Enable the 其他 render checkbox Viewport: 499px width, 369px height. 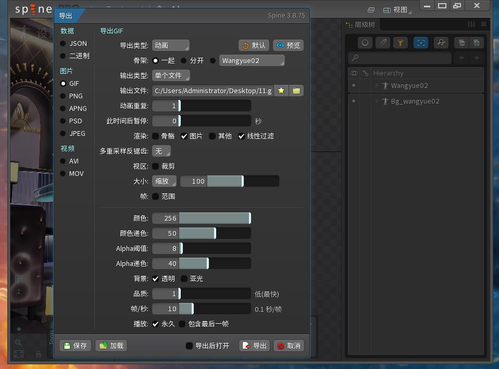coord(213,136)
